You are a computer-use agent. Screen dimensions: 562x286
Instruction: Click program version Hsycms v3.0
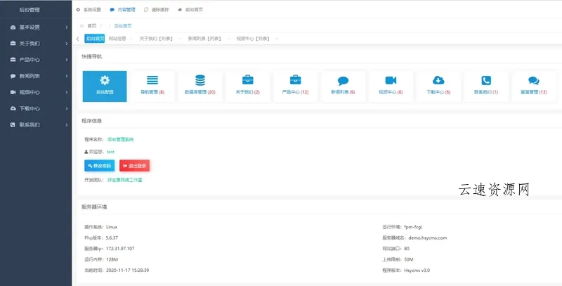(417, 271)
